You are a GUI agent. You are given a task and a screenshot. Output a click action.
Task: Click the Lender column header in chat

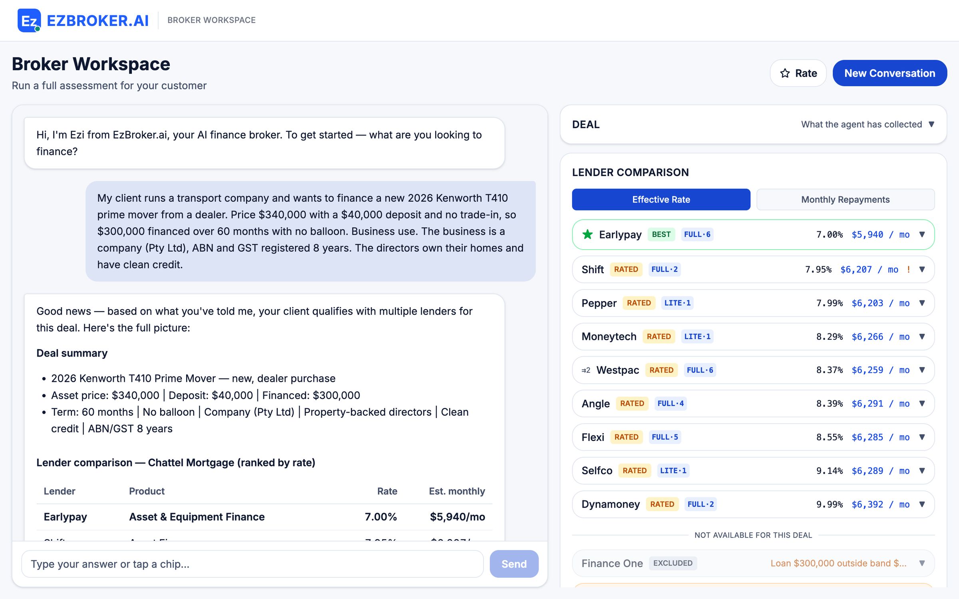(x=59, y=491)
